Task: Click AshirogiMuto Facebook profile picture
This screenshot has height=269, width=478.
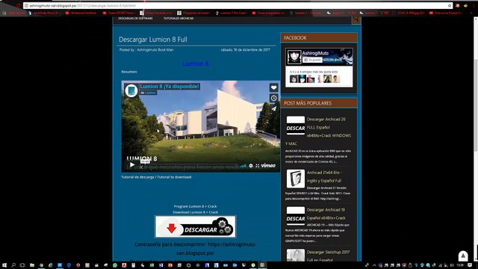Action: (x=294, y=57)
